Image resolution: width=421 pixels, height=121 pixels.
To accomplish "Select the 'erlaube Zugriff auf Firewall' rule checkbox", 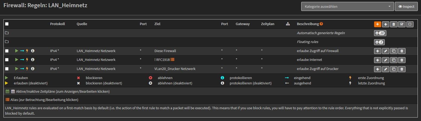I will click(7, 51).
